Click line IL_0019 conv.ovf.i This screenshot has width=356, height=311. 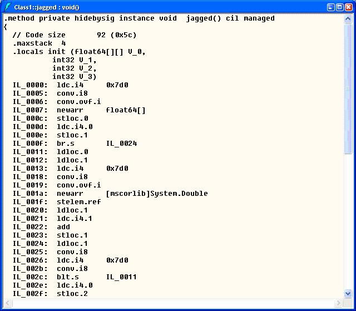coord(57,185)
